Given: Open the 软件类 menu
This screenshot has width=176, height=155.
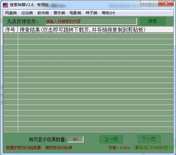Looking at the screenshot, I should click(43, 13).
